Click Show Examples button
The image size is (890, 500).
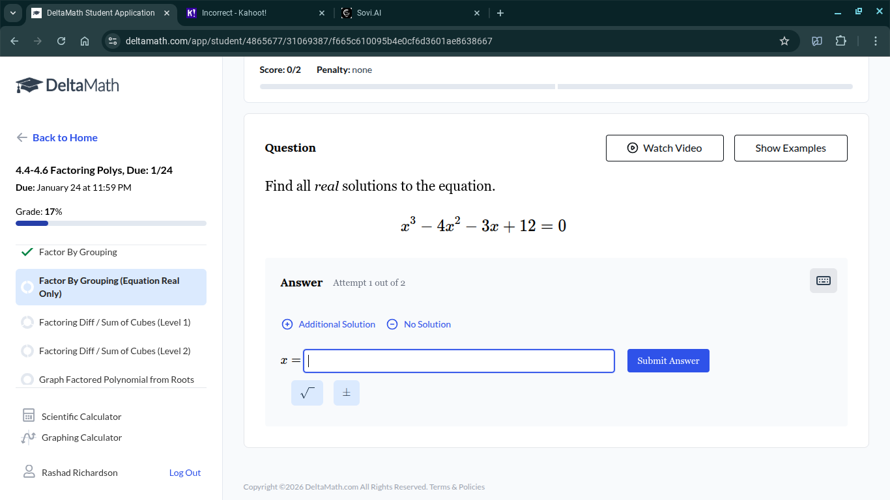[x=790, y=148]
